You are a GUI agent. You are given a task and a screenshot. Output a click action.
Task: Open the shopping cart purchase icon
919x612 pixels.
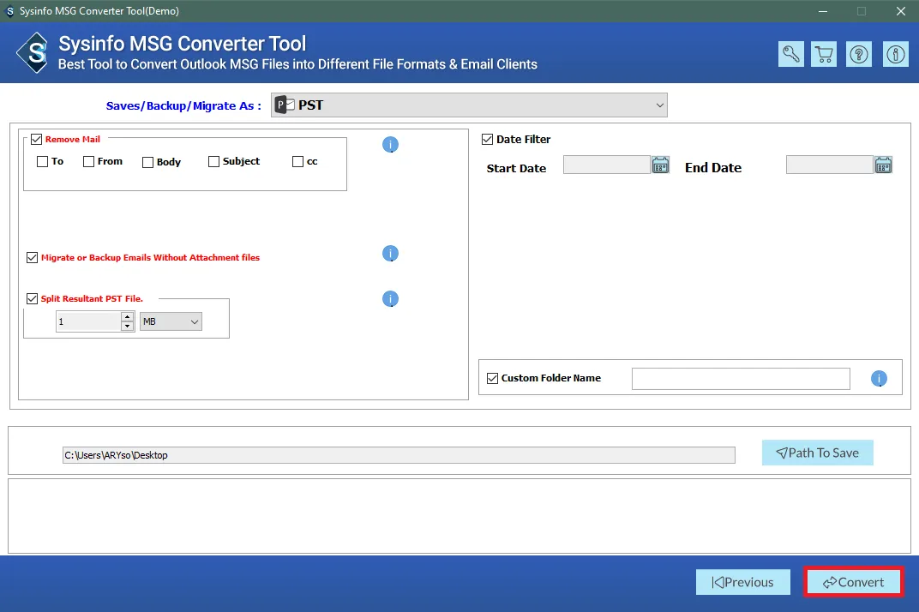click(x=825, y=54)
